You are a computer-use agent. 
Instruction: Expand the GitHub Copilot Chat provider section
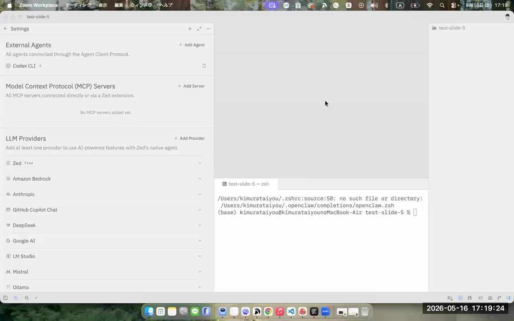pos(106,209)
